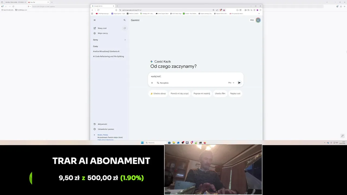Image resolution: width=347 pixels, height=195 pixels.
Task: Click the zoom magnifier in address bar
Action: (x=213, y=10)
